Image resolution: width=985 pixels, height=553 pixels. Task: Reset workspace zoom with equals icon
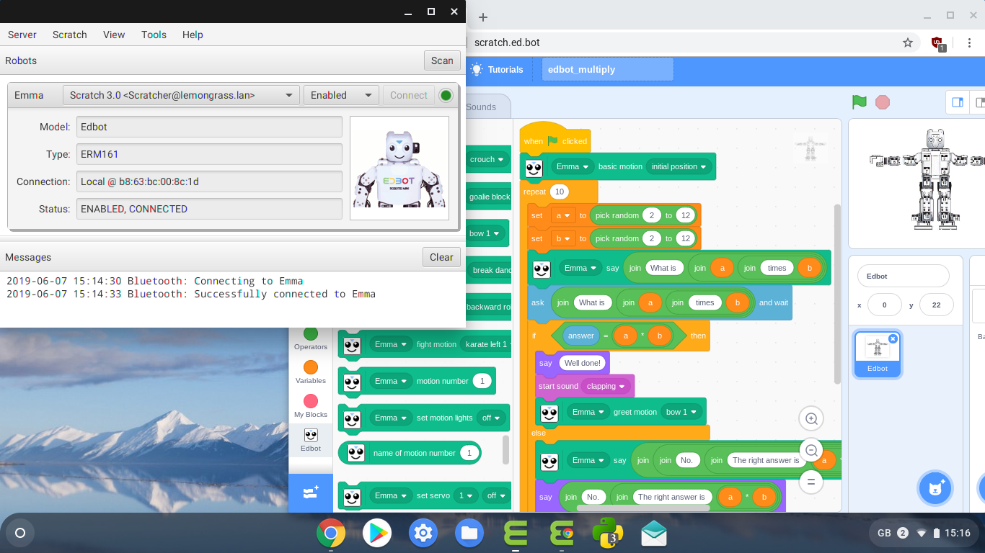pyautogui.click(x=811, y=482)
